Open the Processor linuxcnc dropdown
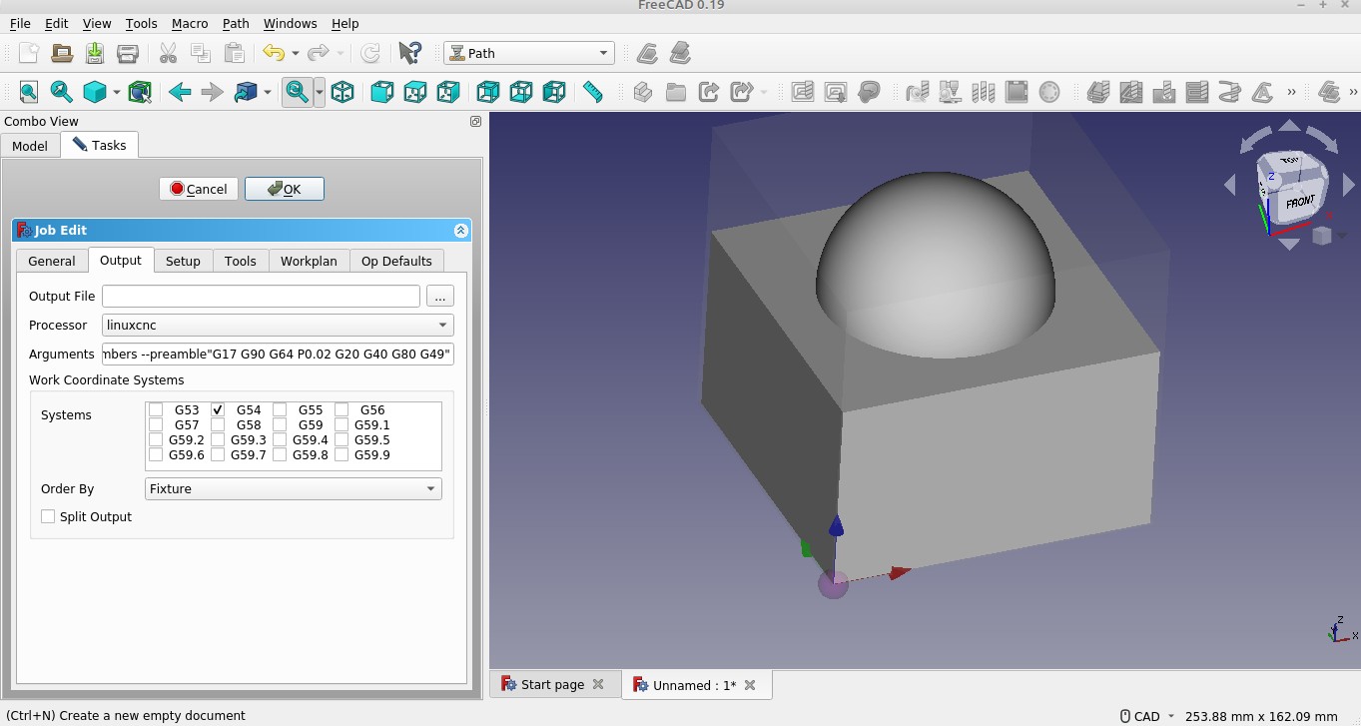 coord(278,326)
